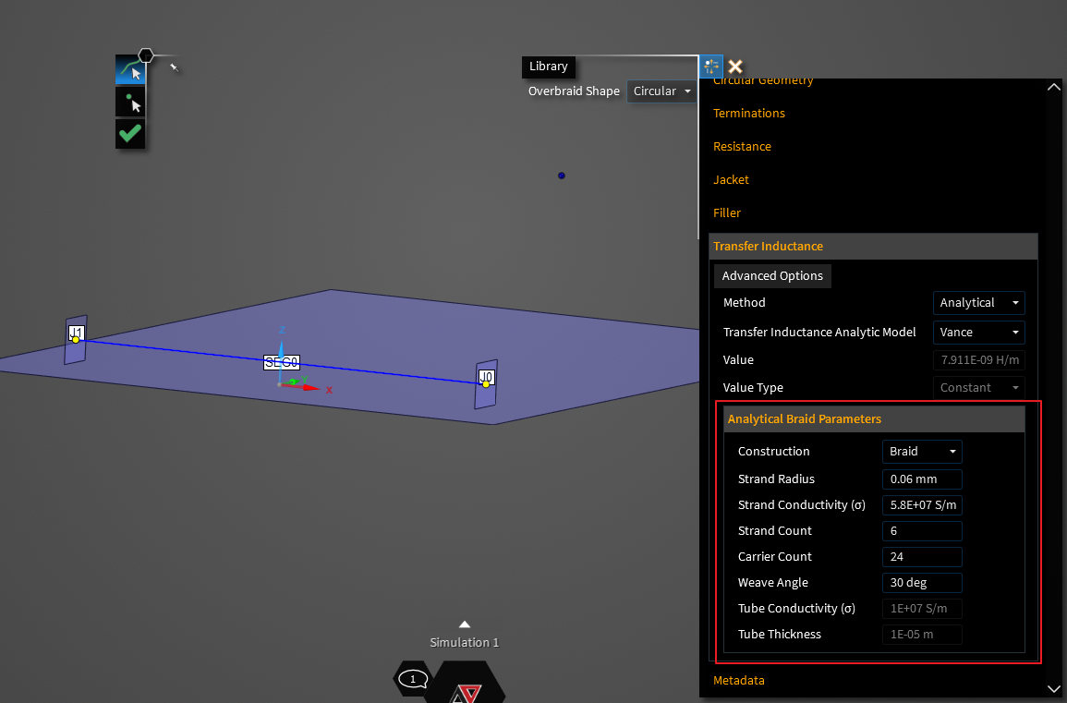Change the Method dropdown from Analytical
Image resolution: width=1067 pixels, height=703 pixels.
click(x=978, y=303)
